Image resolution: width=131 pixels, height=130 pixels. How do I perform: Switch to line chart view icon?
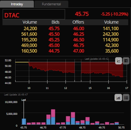(119, 61)
